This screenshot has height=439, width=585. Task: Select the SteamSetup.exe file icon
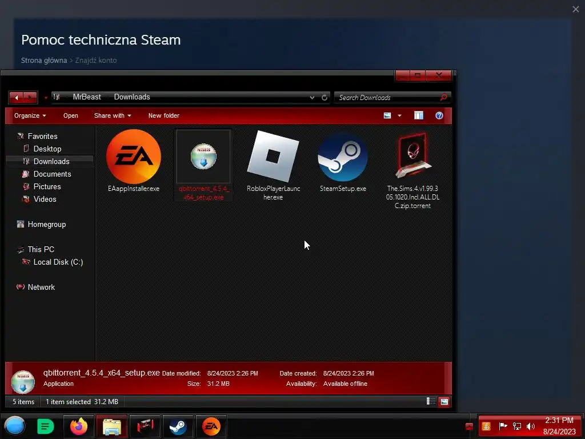point(343,157)
